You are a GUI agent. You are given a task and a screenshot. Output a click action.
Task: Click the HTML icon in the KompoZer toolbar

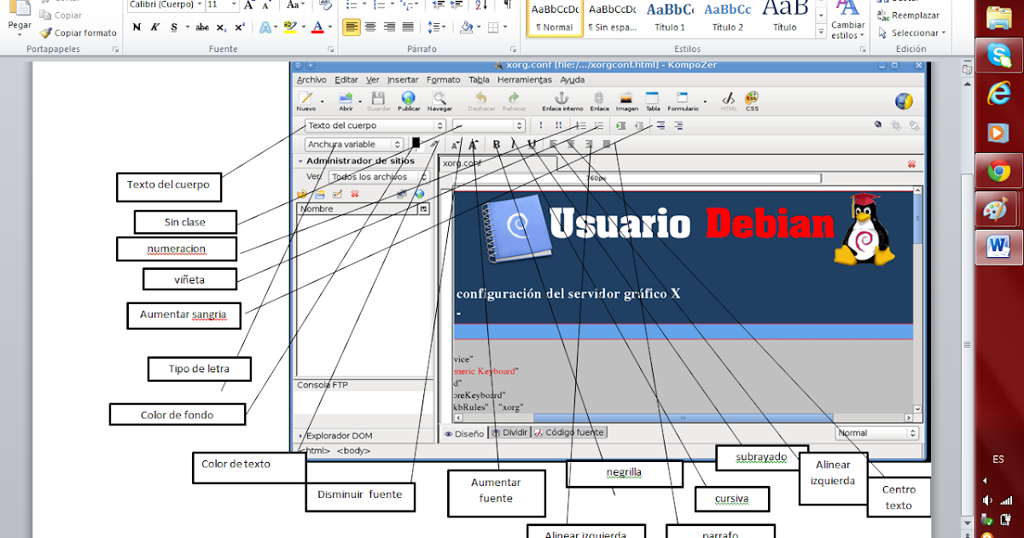729,102
